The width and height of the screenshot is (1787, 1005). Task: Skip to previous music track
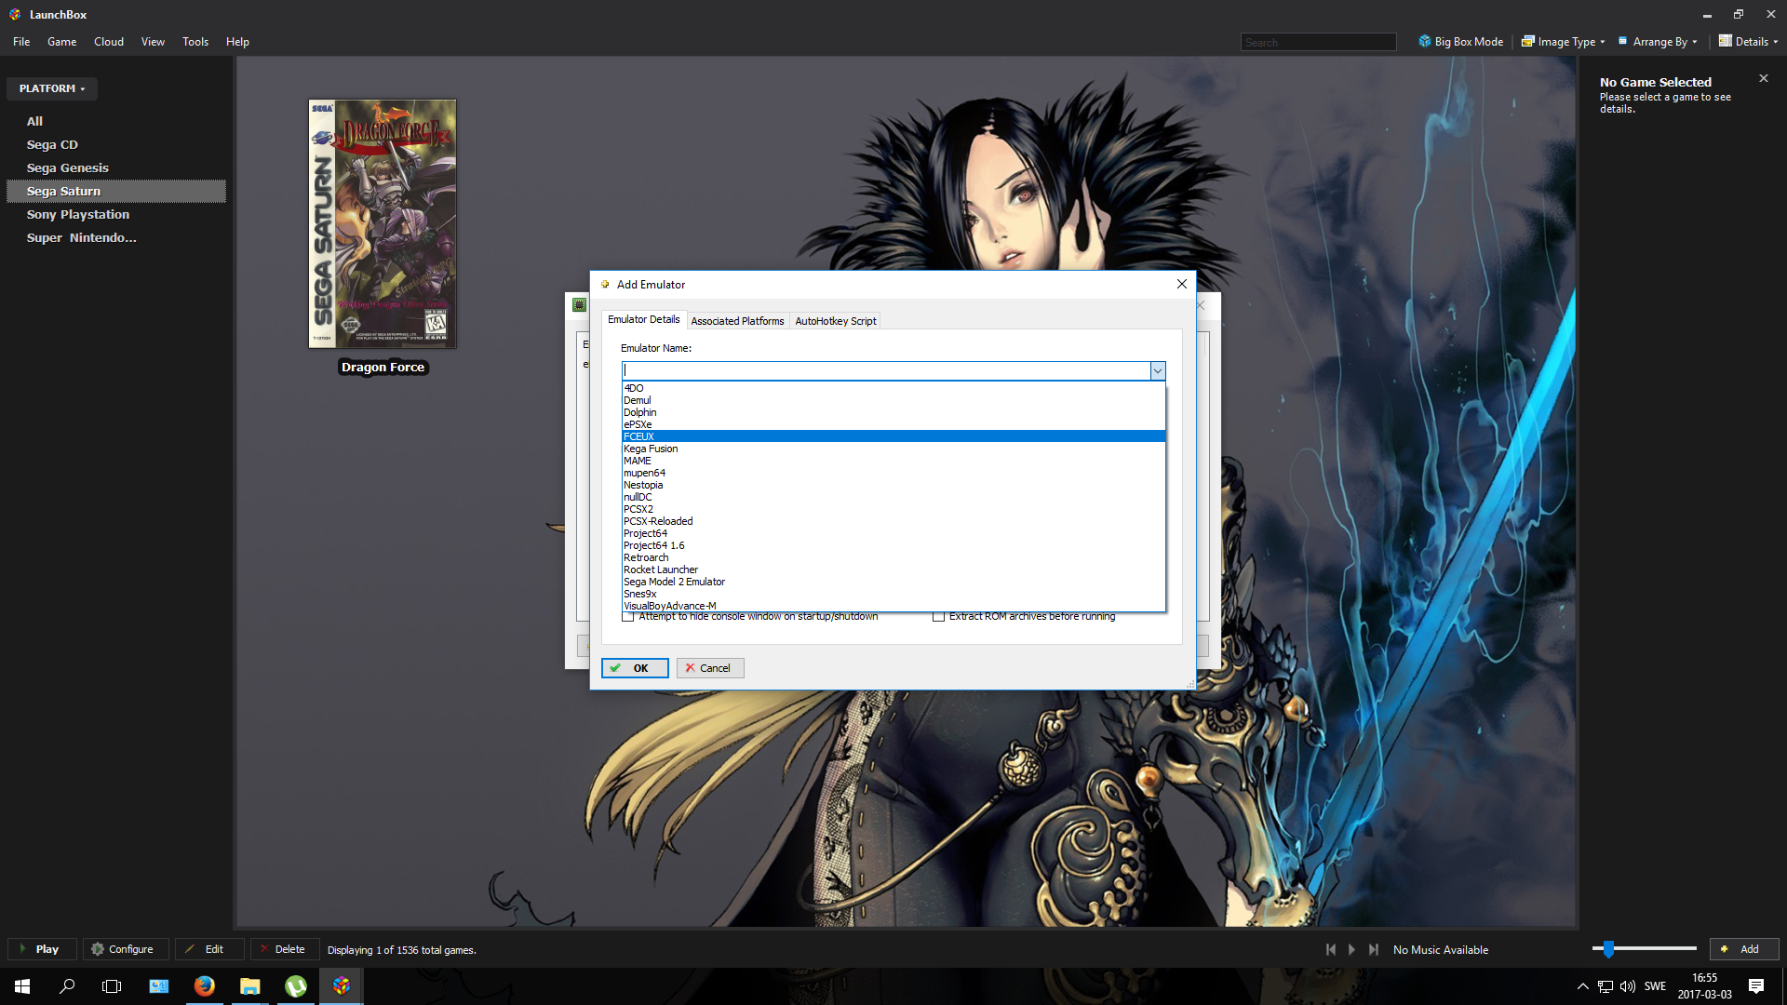click(1331, 950)
